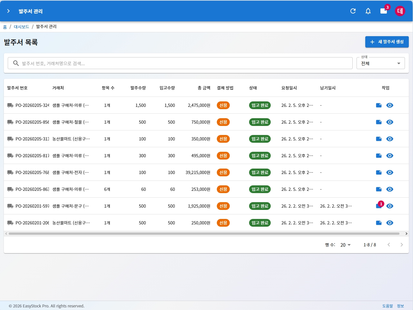This screenshot has width=413, height=310.
Task: Open header messages icon with badge 3
Action: (384, 11)
